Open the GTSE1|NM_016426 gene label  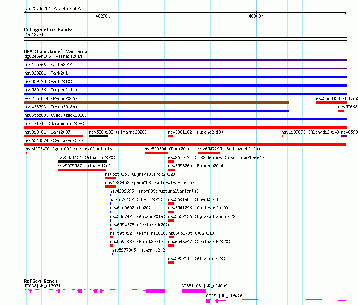[224, 296]
